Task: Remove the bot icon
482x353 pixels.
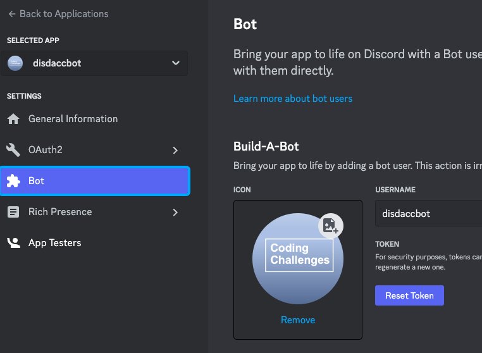Action: [298, 320]
